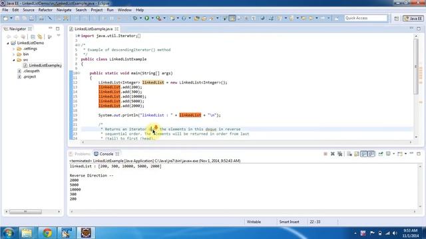Collapse the src folder in Navigator
The image size is (426, 239).
click(x=13, y=60)
